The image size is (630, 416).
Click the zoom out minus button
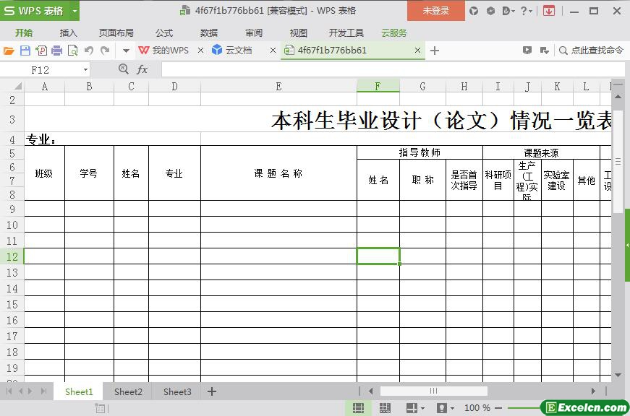(x=498, y=408)
